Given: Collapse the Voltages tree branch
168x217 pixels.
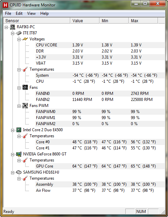Looking at the screenshot, I should coord(19,40).
